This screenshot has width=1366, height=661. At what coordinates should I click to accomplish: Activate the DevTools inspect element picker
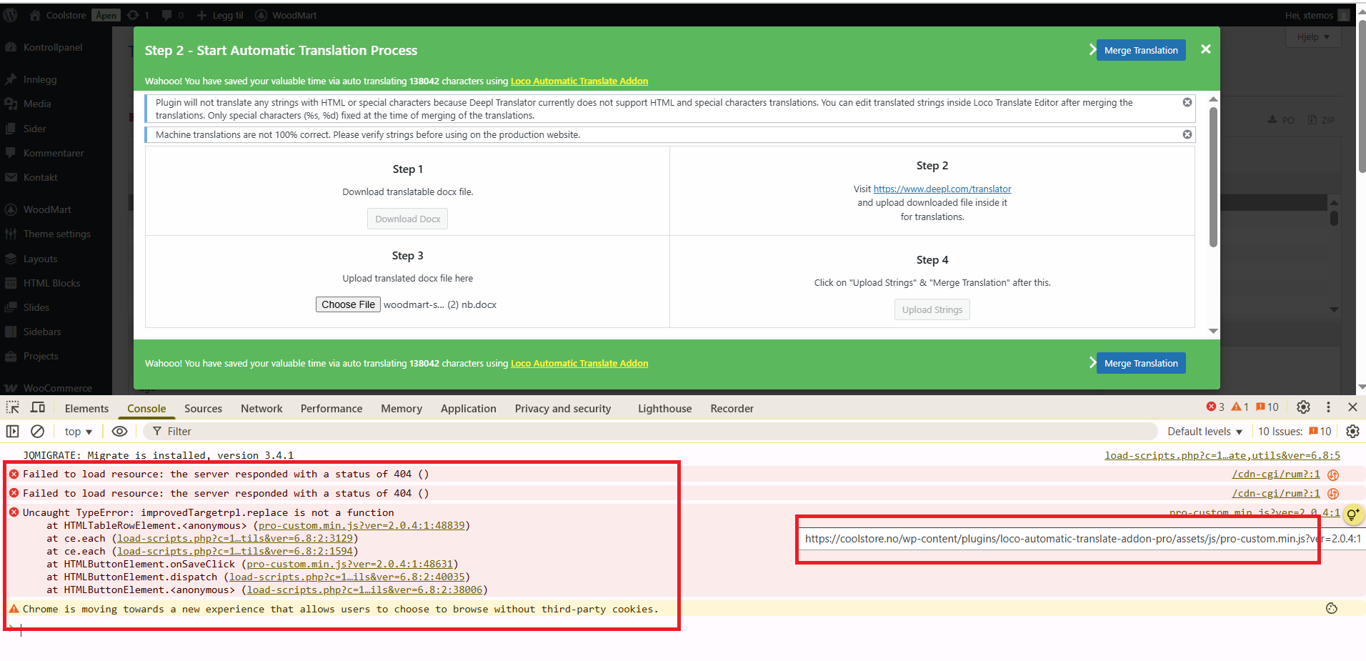[x=13, y=407]
